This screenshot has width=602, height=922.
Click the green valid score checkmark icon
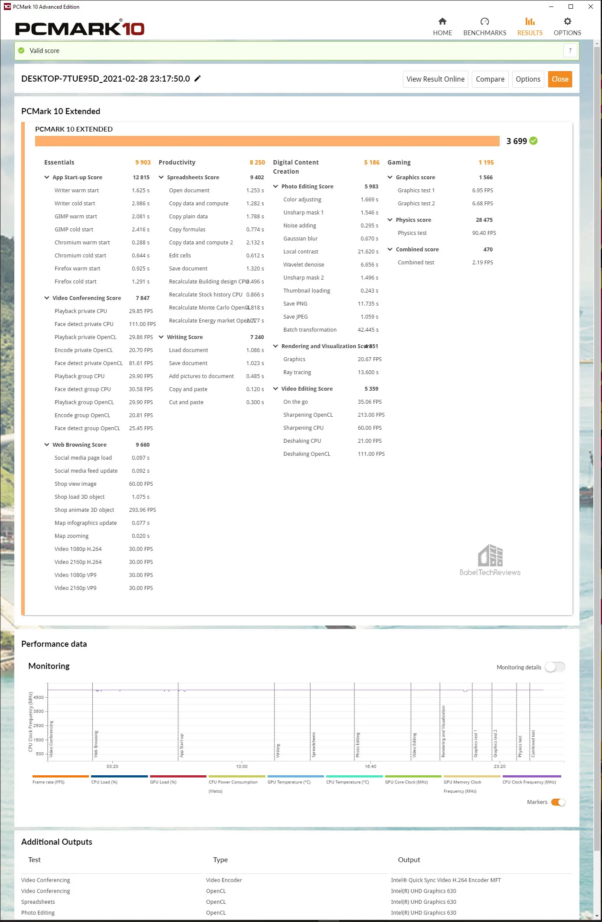(21, 50)
